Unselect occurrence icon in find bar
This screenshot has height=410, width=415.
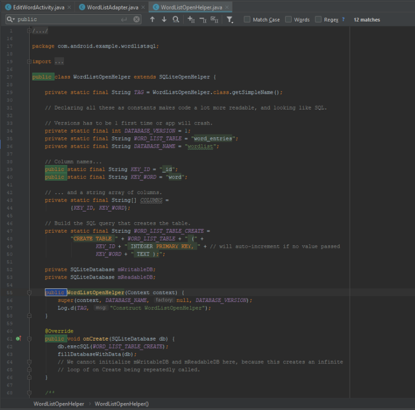203,19
